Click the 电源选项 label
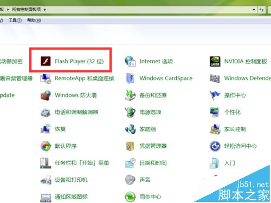This screenshot has width=271, height=203. click(150, 112)
